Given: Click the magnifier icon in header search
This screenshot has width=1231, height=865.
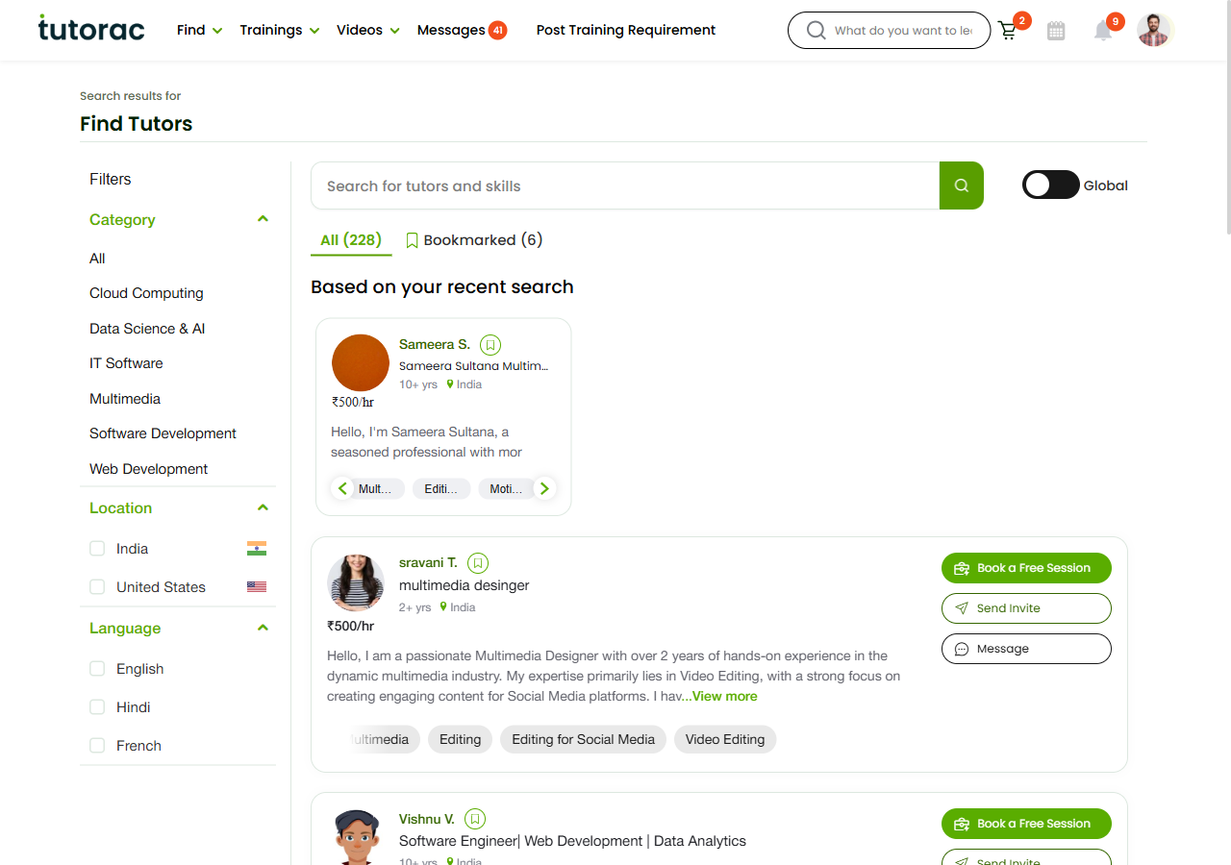Looking at the screenshot, I should click(x=816, y=31).
